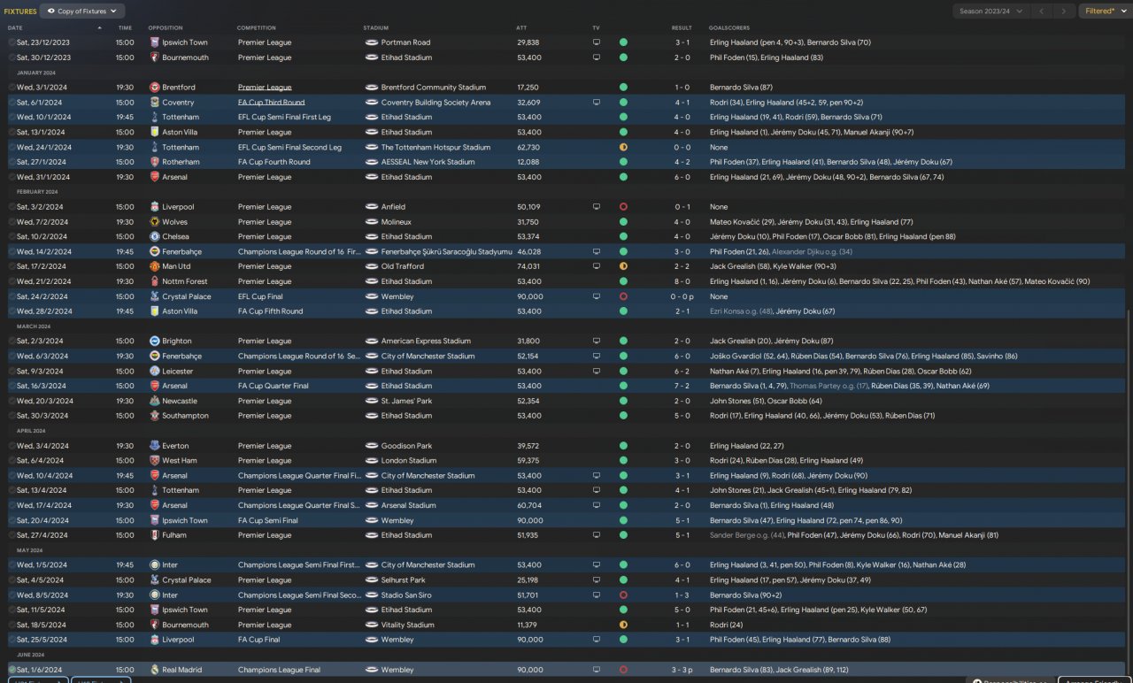This screenshot has height=683, width=1133.
Task: Open the 7 - 2 result against Arsenal
Action: tap(682, 386)
